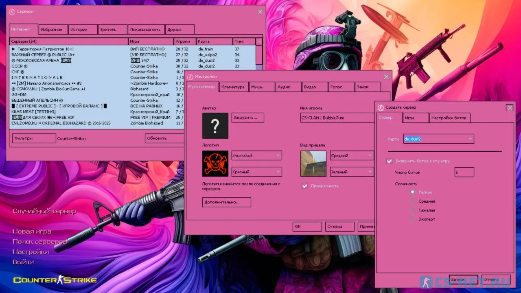Switch to Клавиатура tab in Settings
The height and width of the screenshot is (293, 521).
(x=234, y=87)
